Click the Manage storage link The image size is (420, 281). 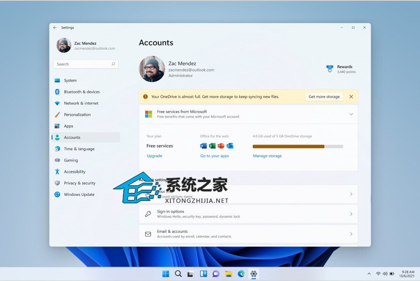point(267,156)
